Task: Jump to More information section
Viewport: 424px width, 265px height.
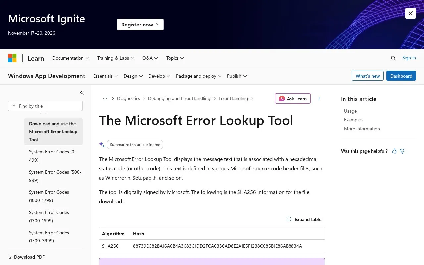Action: click(362, 129)
